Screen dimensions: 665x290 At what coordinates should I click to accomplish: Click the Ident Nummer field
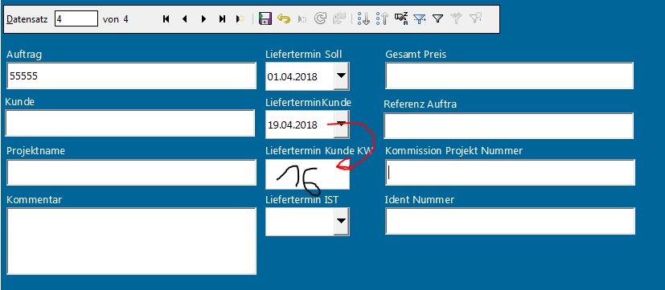[x=510, y=221]
